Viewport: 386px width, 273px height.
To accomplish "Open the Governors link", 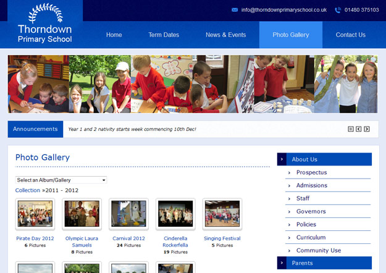I will pyautogui.click(x=311, y=211).
